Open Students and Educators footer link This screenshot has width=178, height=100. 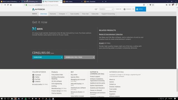tap(97, 88)
